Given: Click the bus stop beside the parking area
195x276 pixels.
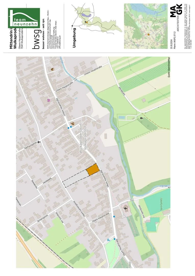Looking at the screenshot, I should pos(114,239).
